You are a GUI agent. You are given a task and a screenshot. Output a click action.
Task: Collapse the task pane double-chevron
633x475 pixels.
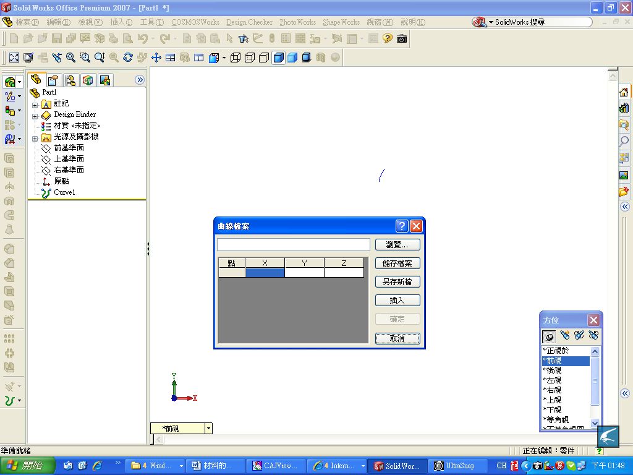tap(625, 207)
